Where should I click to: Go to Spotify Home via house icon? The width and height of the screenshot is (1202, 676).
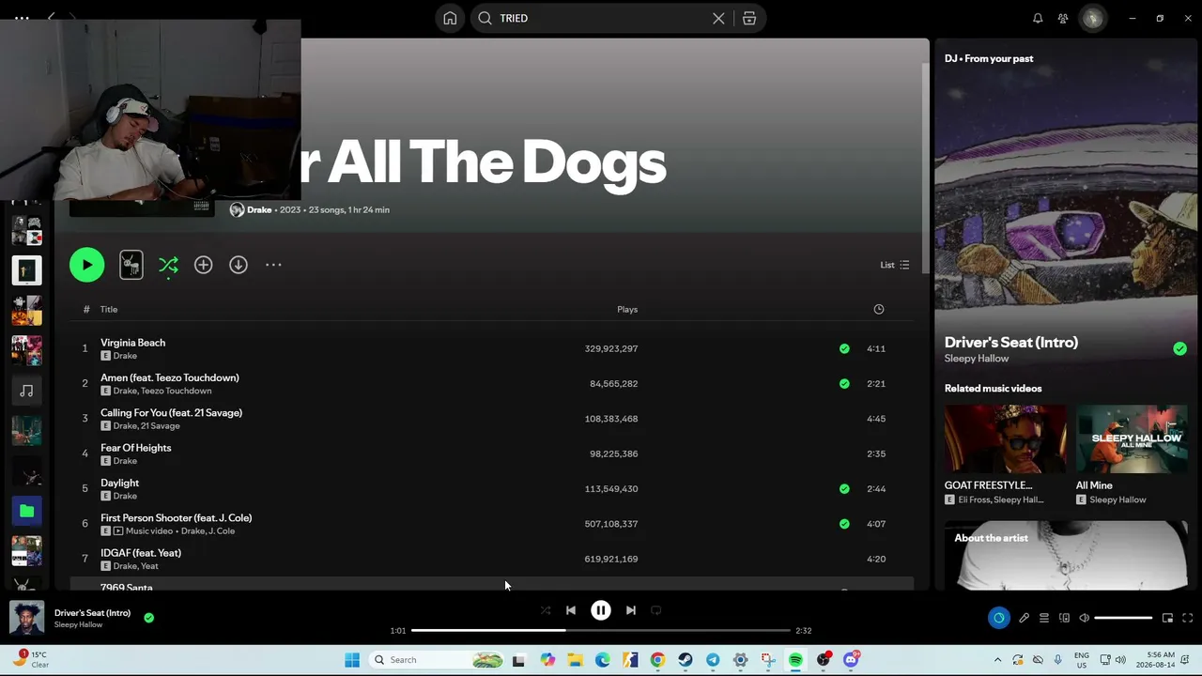pyautogui.click(x=450, y=18)
